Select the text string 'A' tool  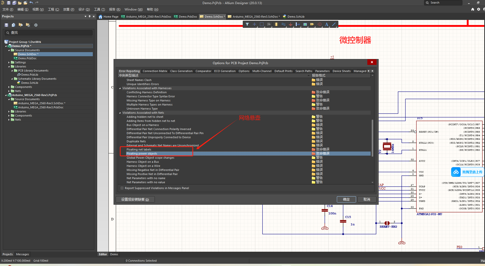(x=327, y=24)
